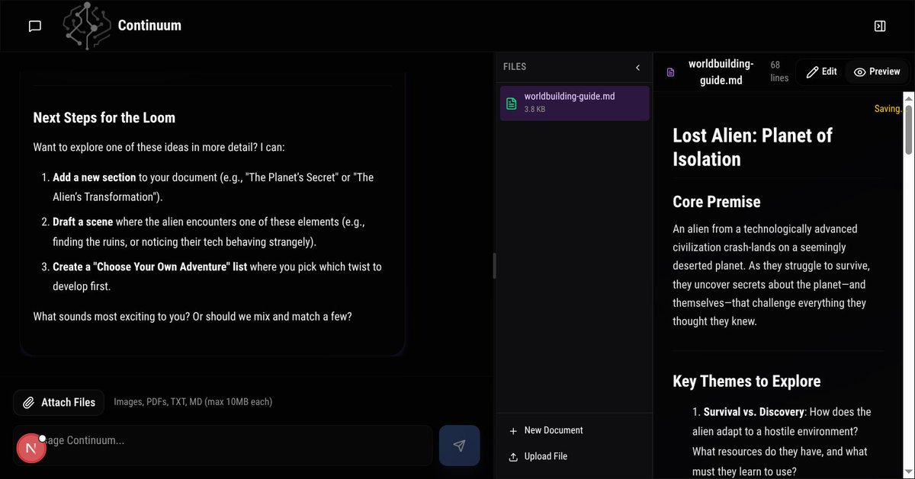Switch to Preview mode

click(877, 72)
